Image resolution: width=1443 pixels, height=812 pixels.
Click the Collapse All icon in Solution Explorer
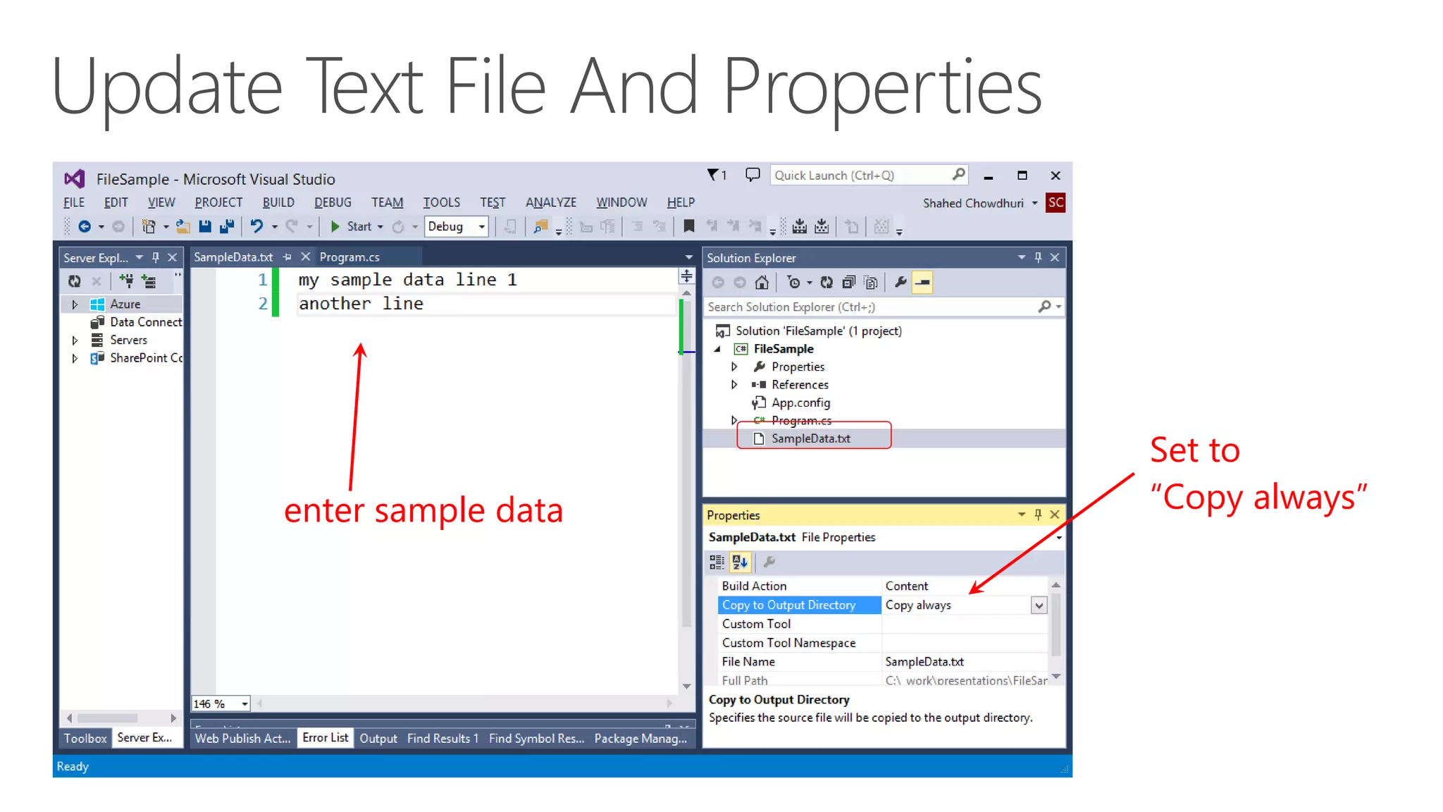849,283
